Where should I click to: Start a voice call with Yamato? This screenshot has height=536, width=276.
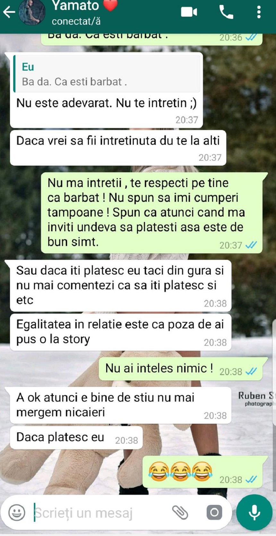tap(226, 12)
